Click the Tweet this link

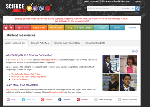tap(30, 99)
